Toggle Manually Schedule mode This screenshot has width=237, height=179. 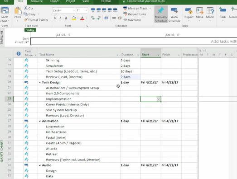[x=161, y=14]
